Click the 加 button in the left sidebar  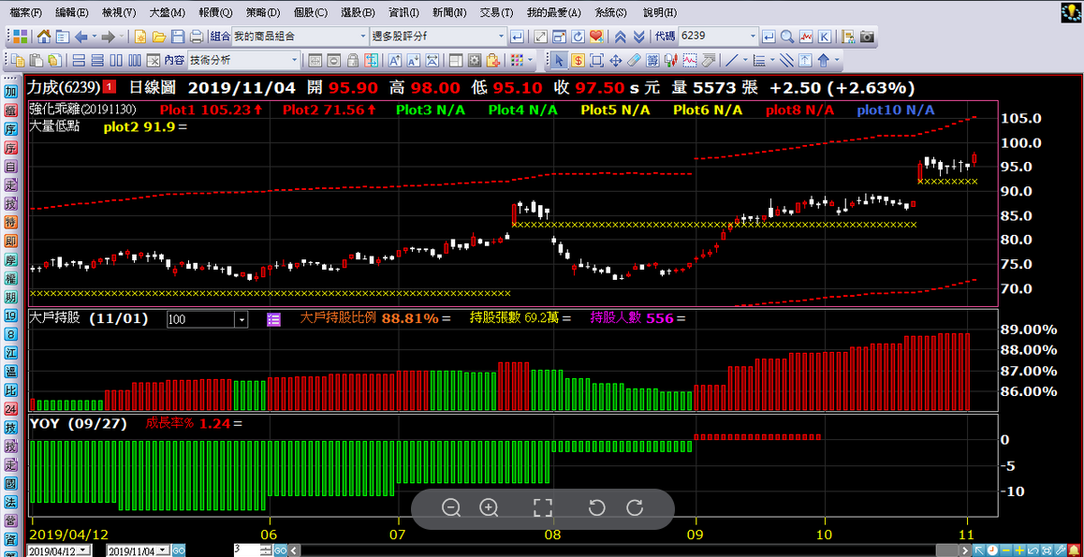pyautogui.click(x=9, y=92)
